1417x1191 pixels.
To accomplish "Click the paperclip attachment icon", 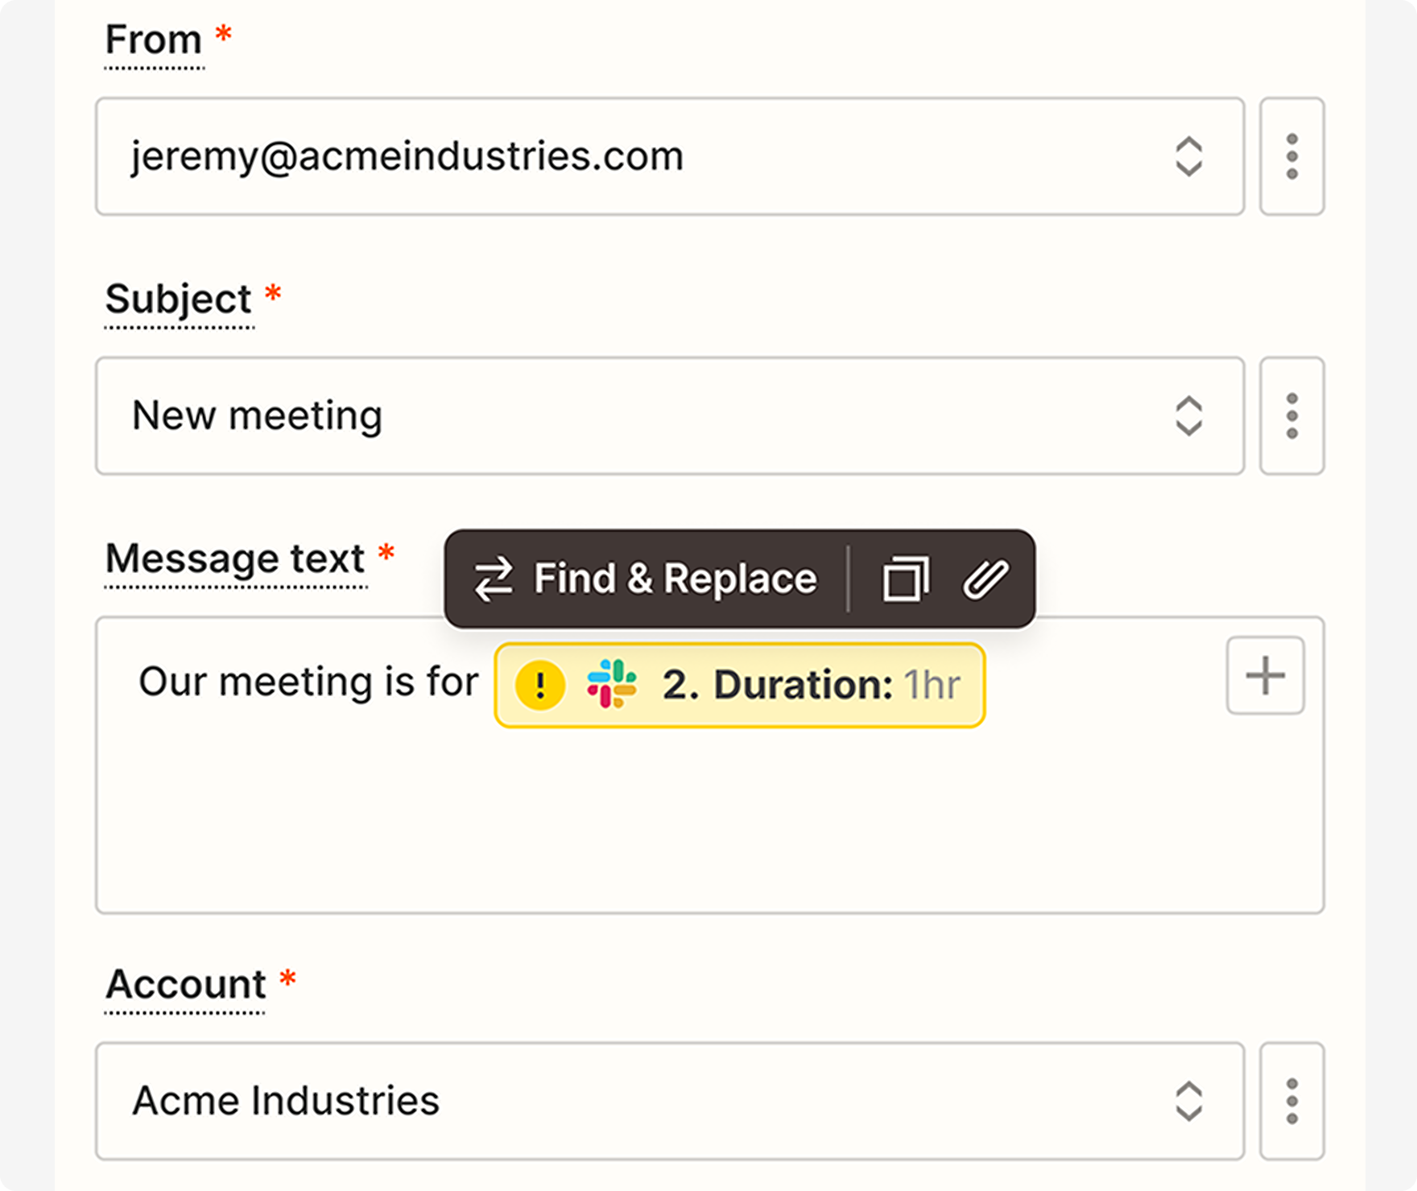I will click(985, 579).
